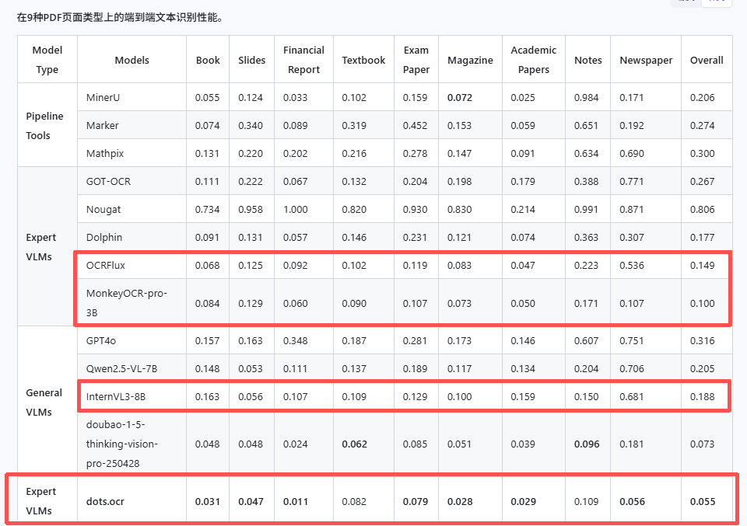Select OCRFlux's Overall value 0.149
The width and height of the screenshot is (747, 526).
(702, 266)
